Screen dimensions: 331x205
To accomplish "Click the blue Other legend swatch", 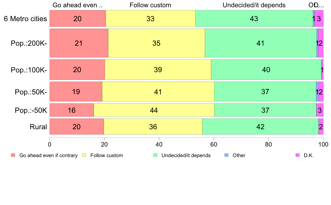I will (226, 155).
